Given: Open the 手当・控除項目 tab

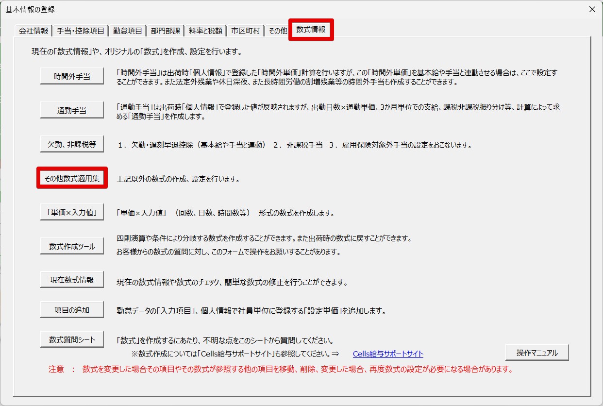Looking at the screenshot, I should 80,31.
